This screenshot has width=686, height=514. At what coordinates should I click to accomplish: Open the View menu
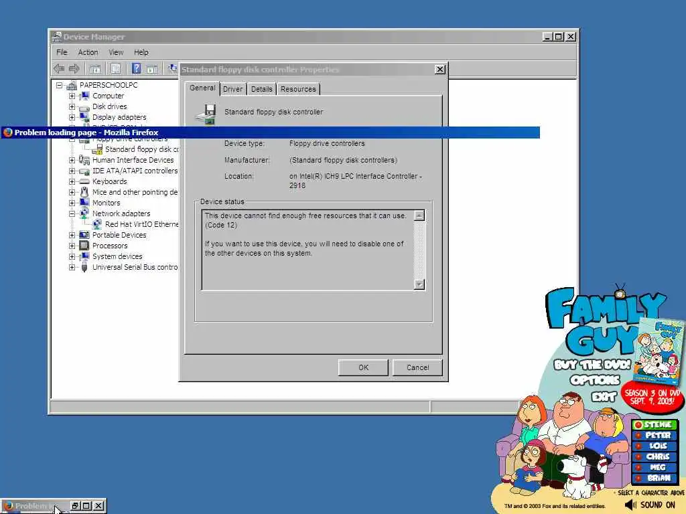pos(116,52)
